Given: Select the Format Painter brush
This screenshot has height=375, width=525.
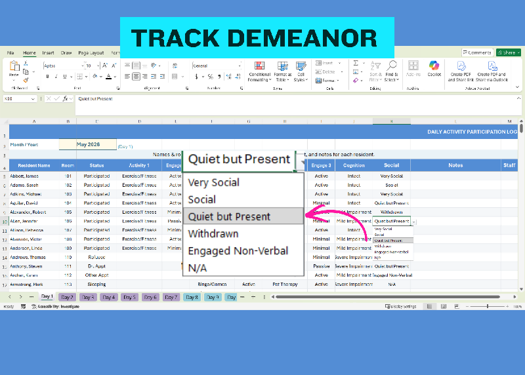Looking at the screenshot, I should (x=26, y=80).
